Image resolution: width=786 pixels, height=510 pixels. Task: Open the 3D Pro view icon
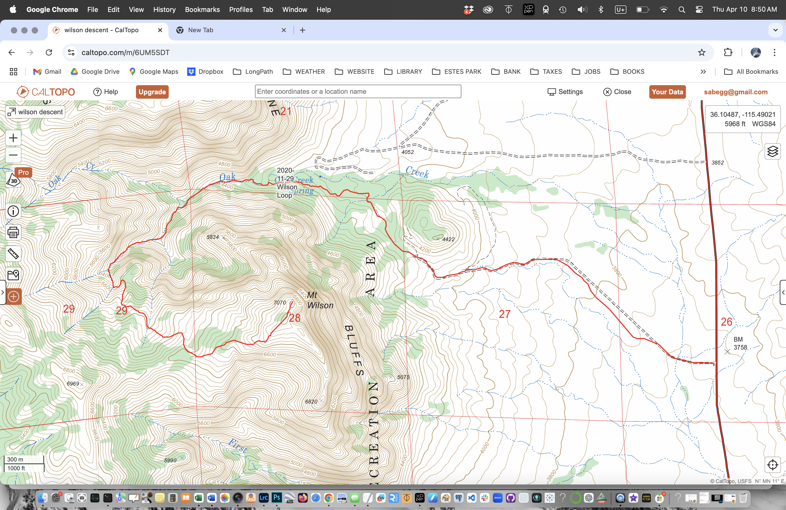13,180
